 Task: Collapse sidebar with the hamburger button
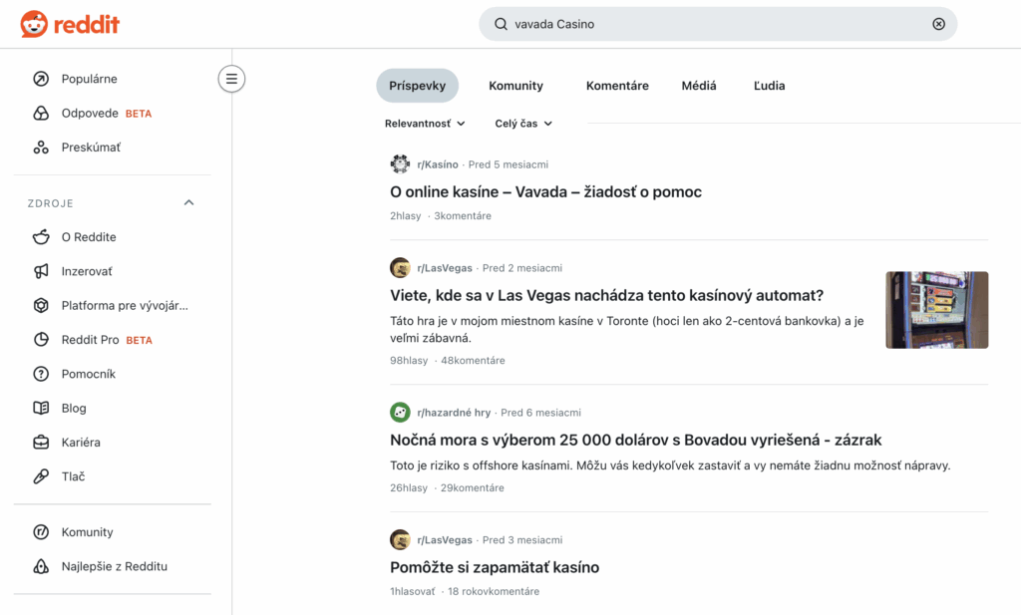231,79
